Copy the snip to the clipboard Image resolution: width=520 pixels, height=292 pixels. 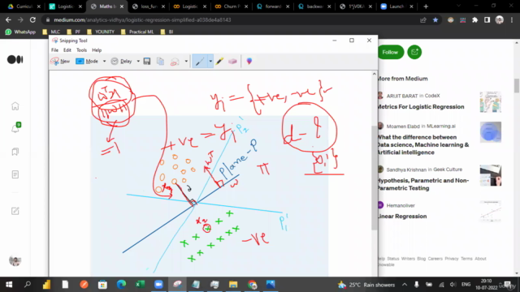tap(161, 62)
